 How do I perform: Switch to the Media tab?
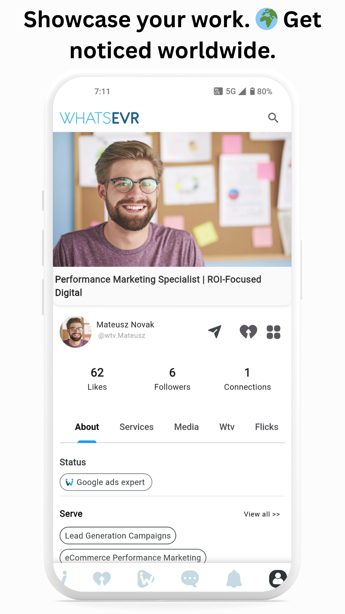[186, 427]
